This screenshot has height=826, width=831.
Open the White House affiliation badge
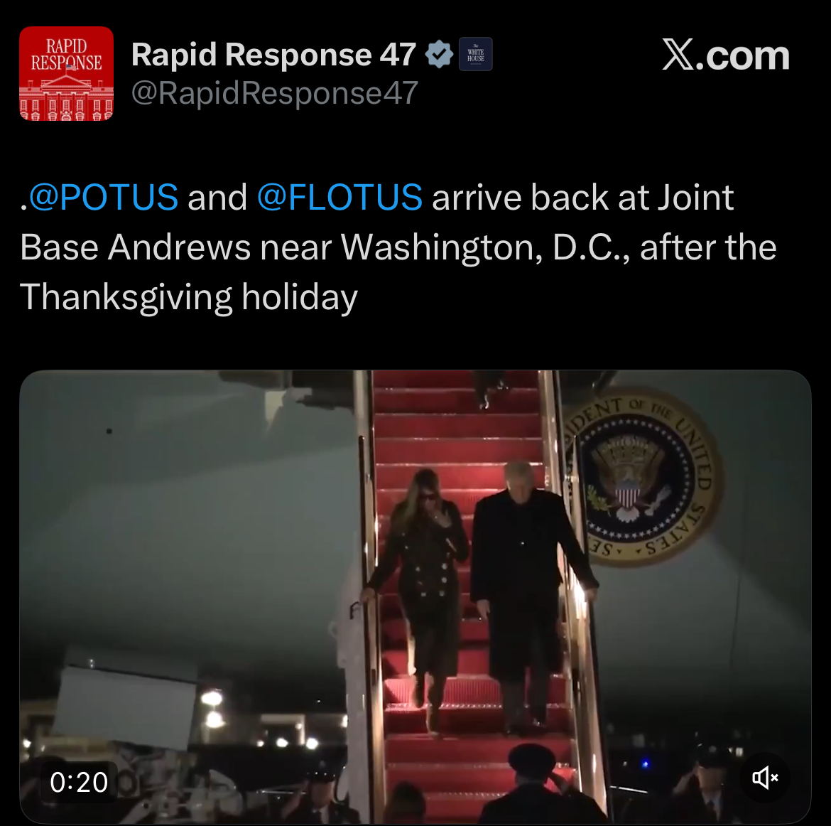click(x=475, y=54)
